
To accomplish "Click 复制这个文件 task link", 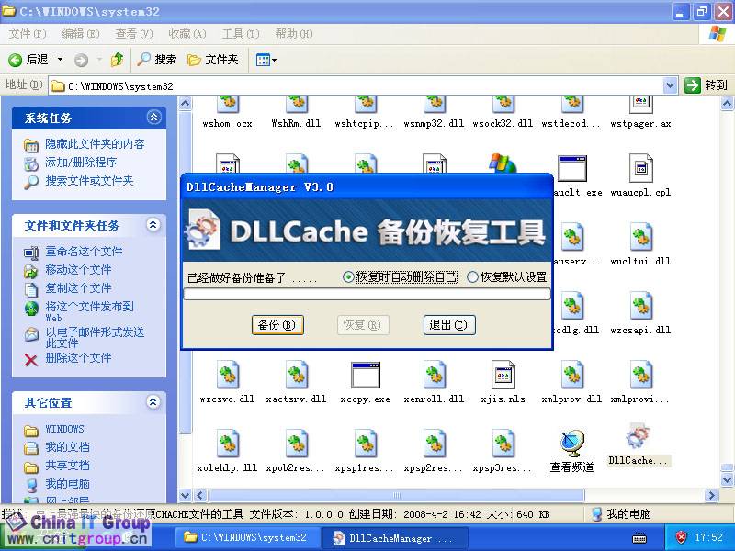I will (x=78, y=288).
